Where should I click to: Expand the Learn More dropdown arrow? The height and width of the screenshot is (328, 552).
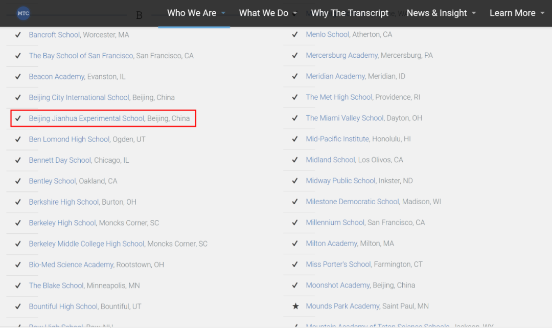(542, 13)
